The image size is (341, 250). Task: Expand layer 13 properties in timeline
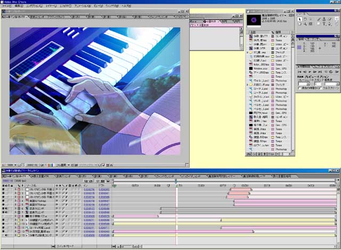(x=15, y=235)
